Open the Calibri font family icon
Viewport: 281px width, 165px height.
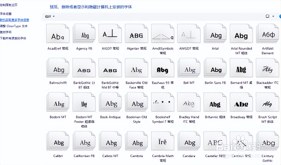pyautogui.click(x=58, y=143)
